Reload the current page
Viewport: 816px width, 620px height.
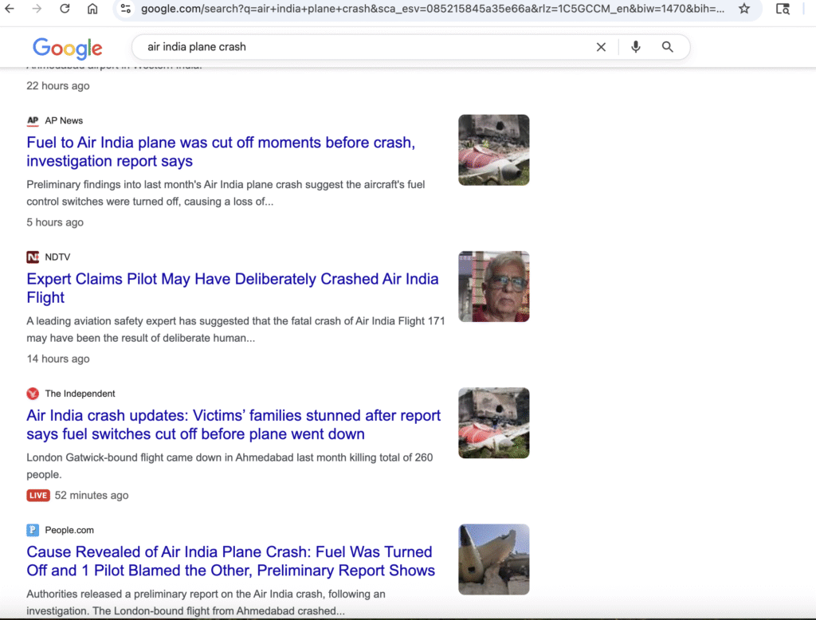click(65, 8)
